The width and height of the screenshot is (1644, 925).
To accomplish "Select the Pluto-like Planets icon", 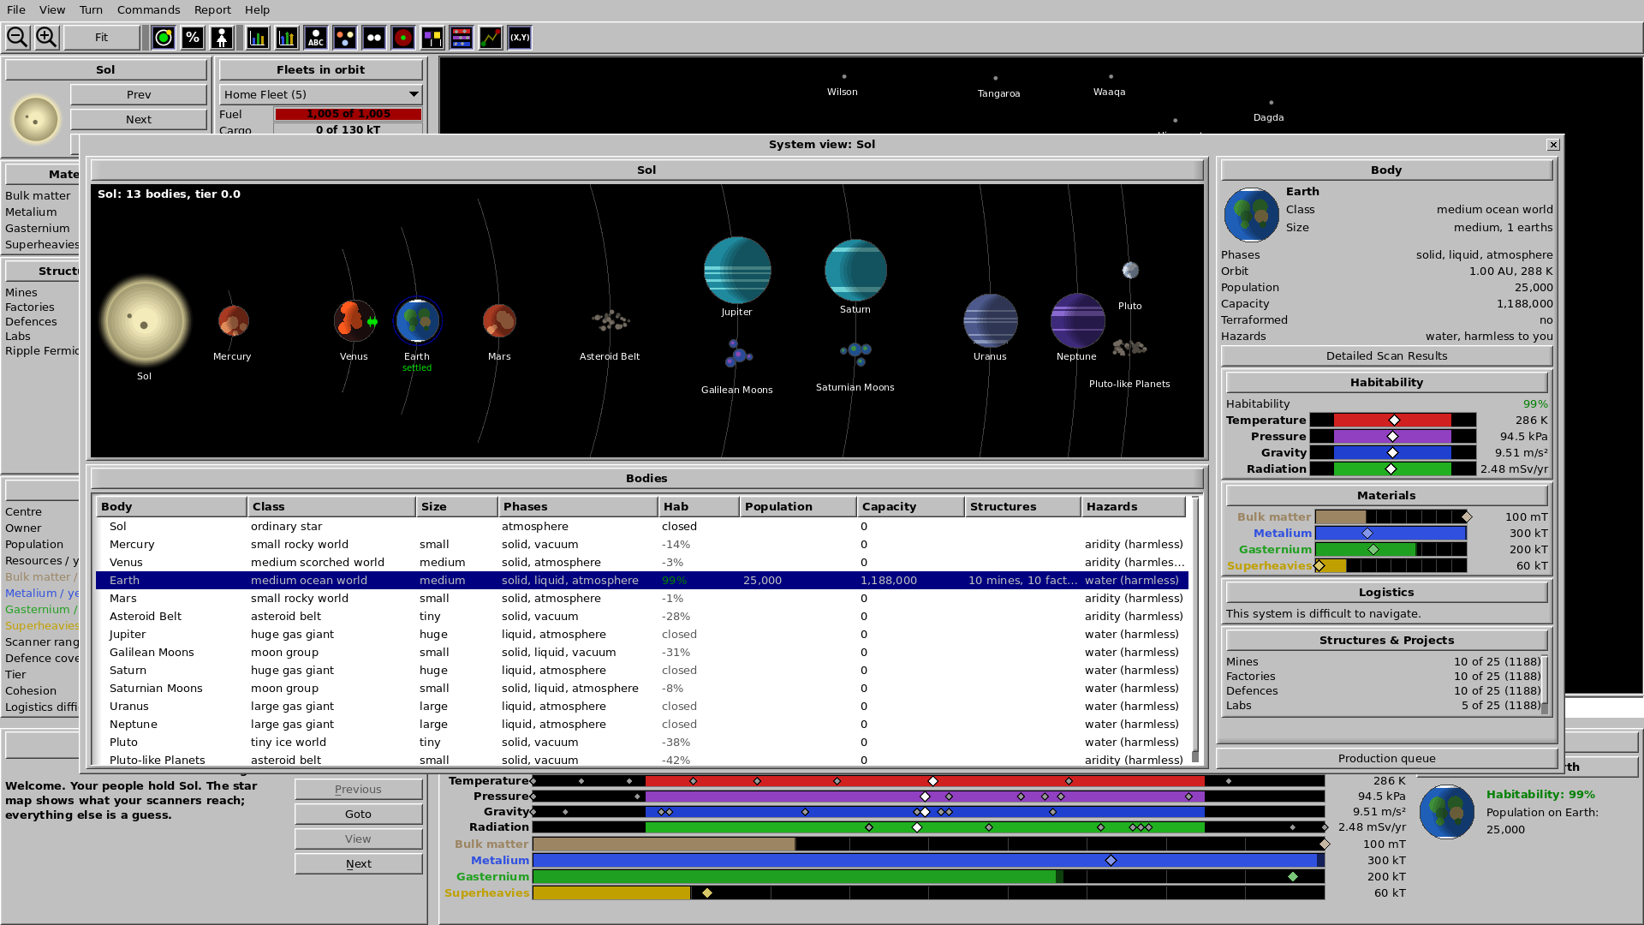I will (x=1129, y=348).
